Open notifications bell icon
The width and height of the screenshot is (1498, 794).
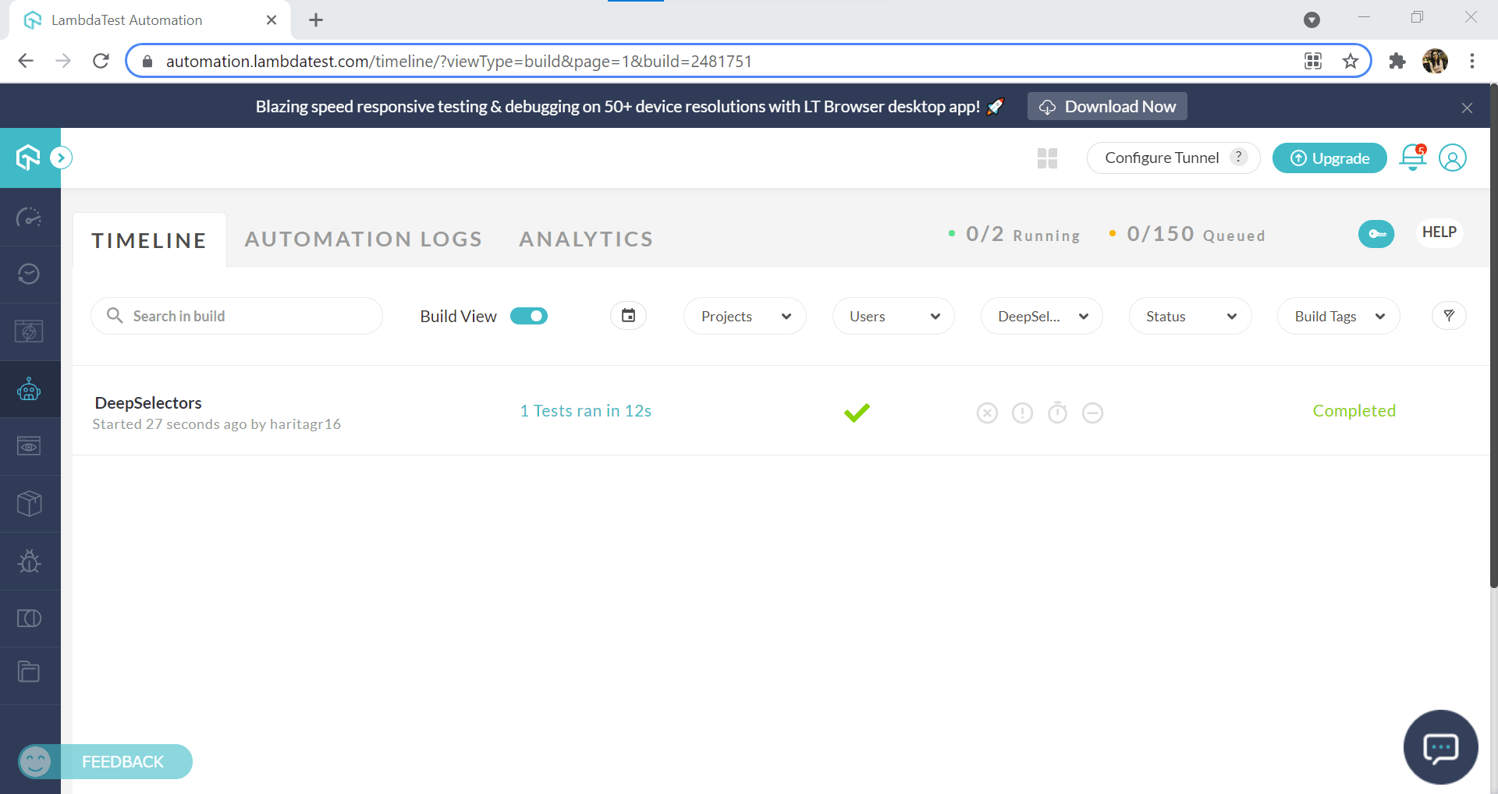click(x=1412, y=158)
